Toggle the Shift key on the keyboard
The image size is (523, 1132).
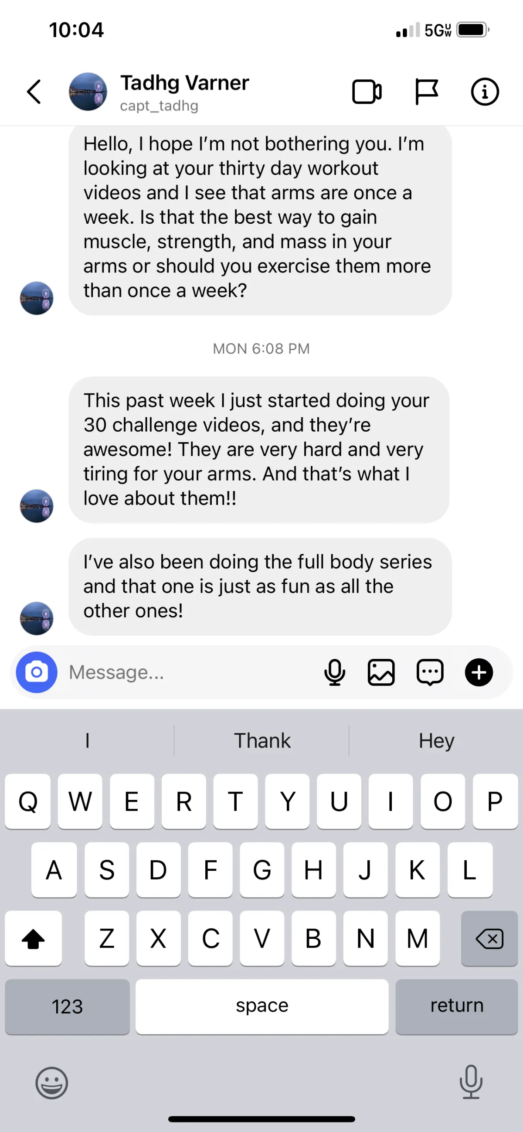tap(34, 938)
